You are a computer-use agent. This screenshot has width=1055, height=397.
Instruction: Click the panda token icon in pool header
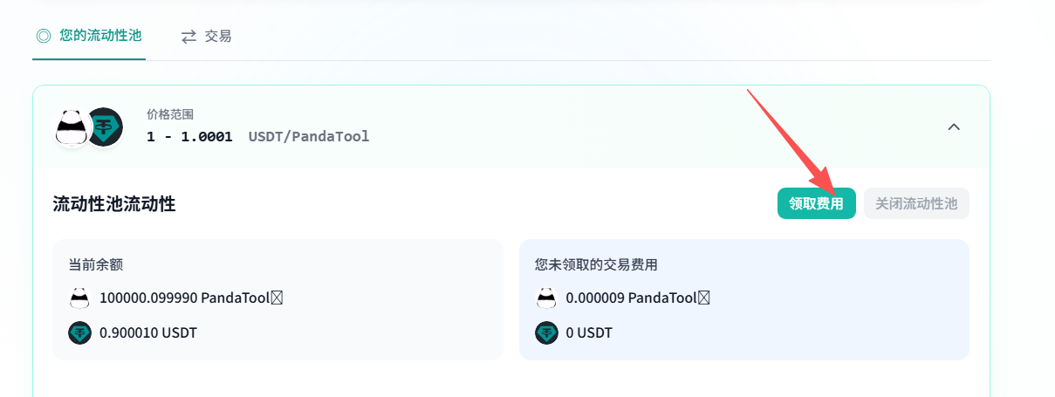click(72, 127)
